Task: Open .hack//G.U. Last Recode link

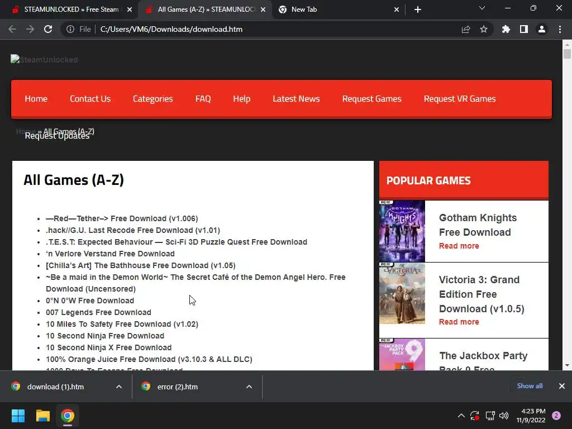Action: click(x=133, y=230)
